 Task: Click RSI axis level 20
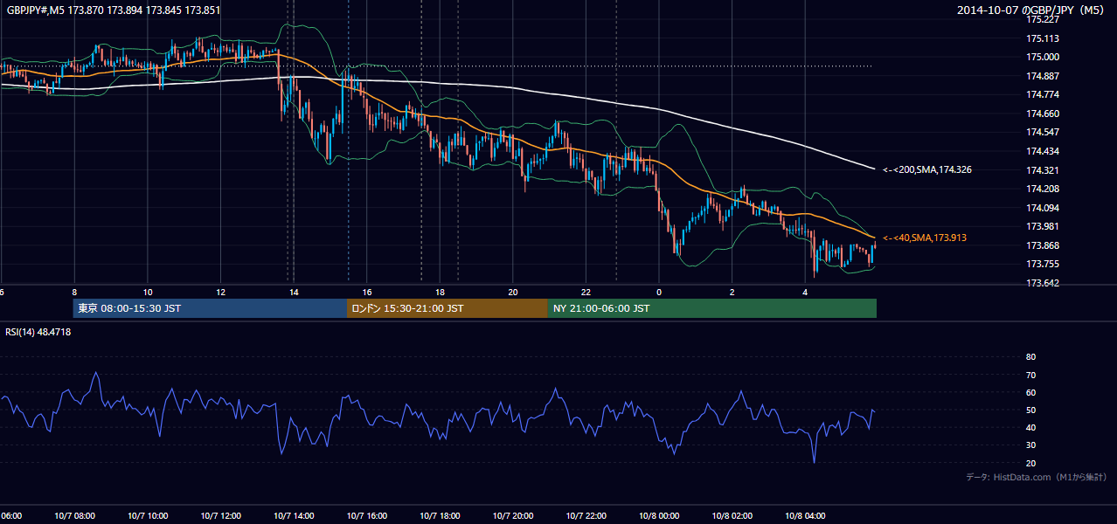pyautogui.click(x=1031, y=463)
